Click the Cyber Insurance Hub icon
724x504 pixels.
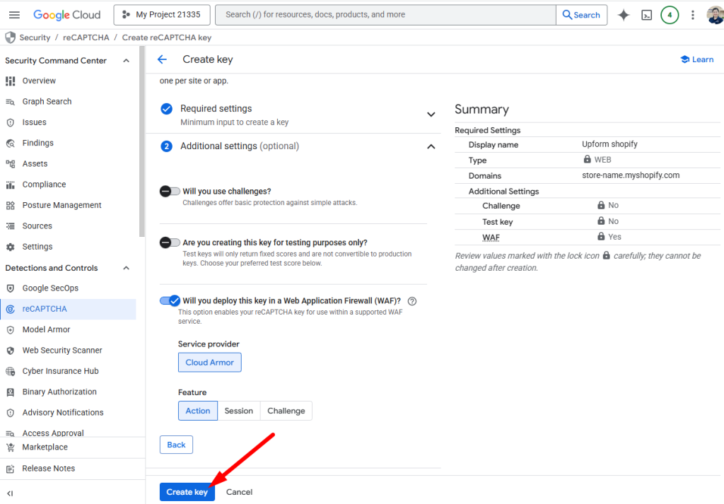click(10, 372)
